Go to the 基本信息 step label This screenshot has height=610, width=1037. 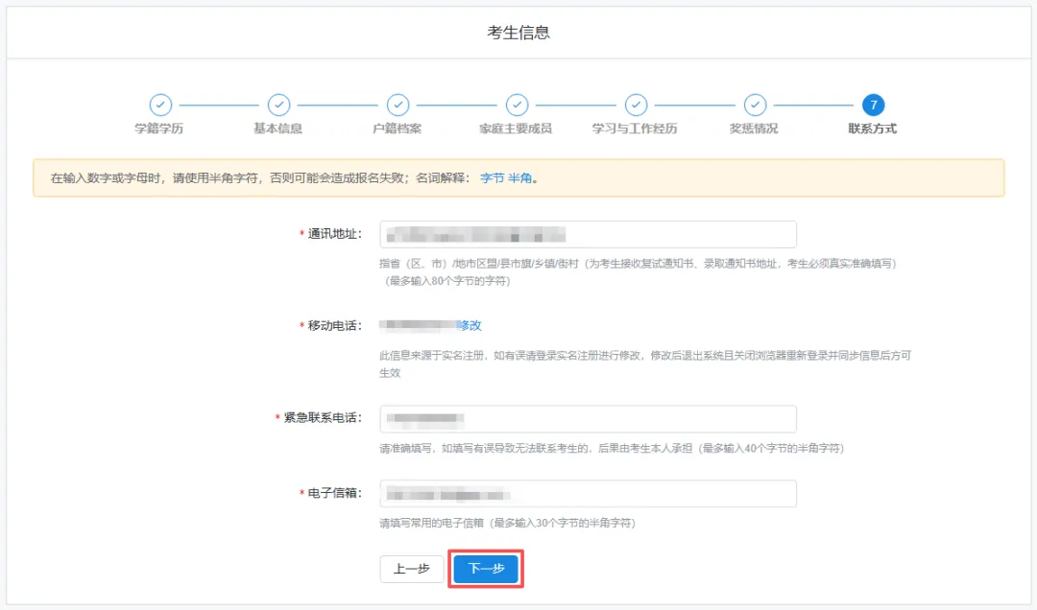pyautogui.click(x=277, y=129)
